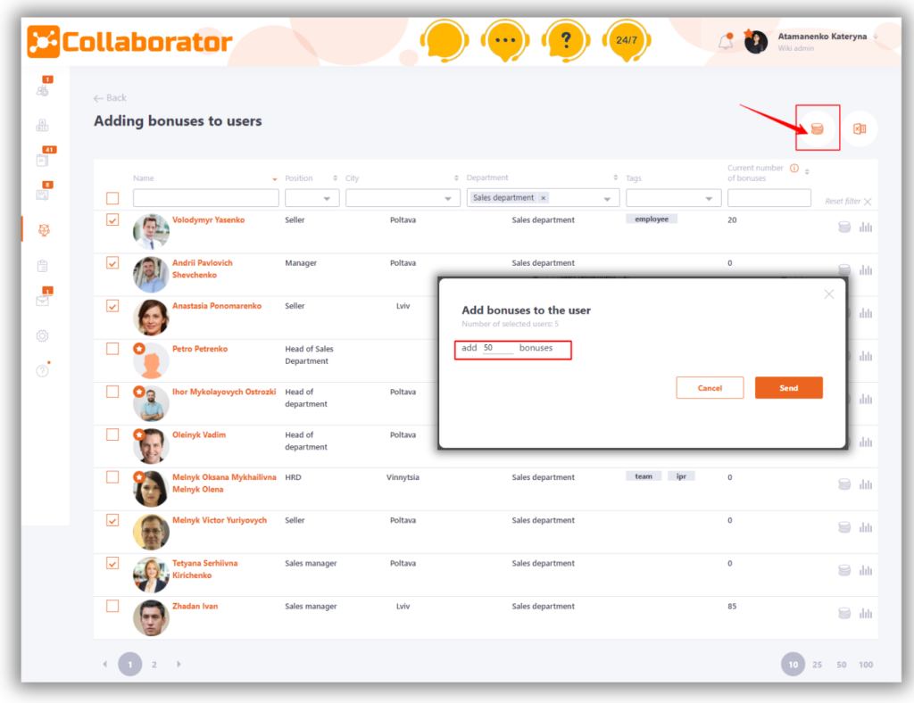The height and width of the screenshot is (703, 914).
Task: Remove Sales department filter chip
Action: pos(544,198)
